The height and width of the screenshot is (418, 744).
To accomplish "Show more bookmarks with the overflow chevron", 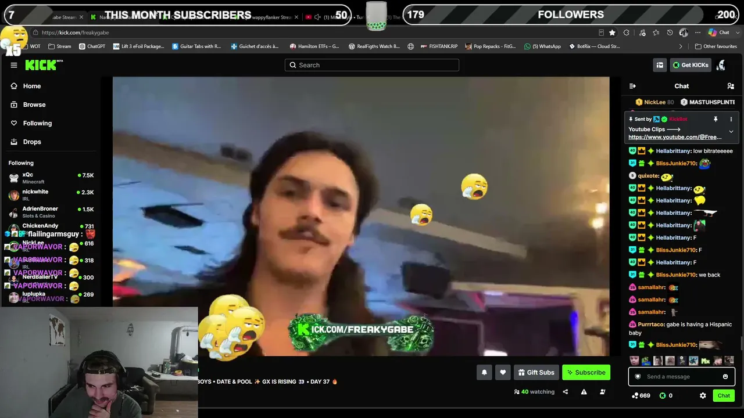I will (681, 46).
